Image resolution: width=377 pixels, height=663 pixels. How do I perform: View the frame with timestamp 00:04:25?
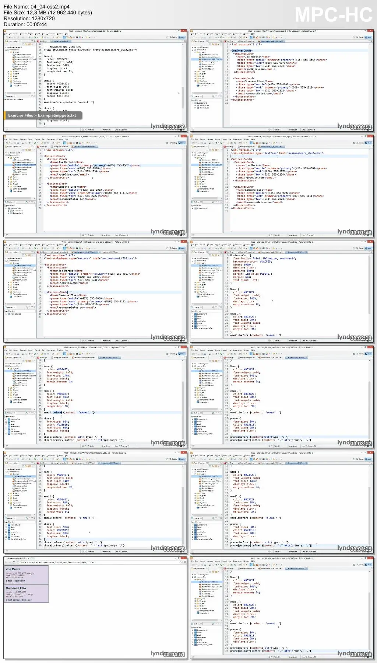pos(282,502)
